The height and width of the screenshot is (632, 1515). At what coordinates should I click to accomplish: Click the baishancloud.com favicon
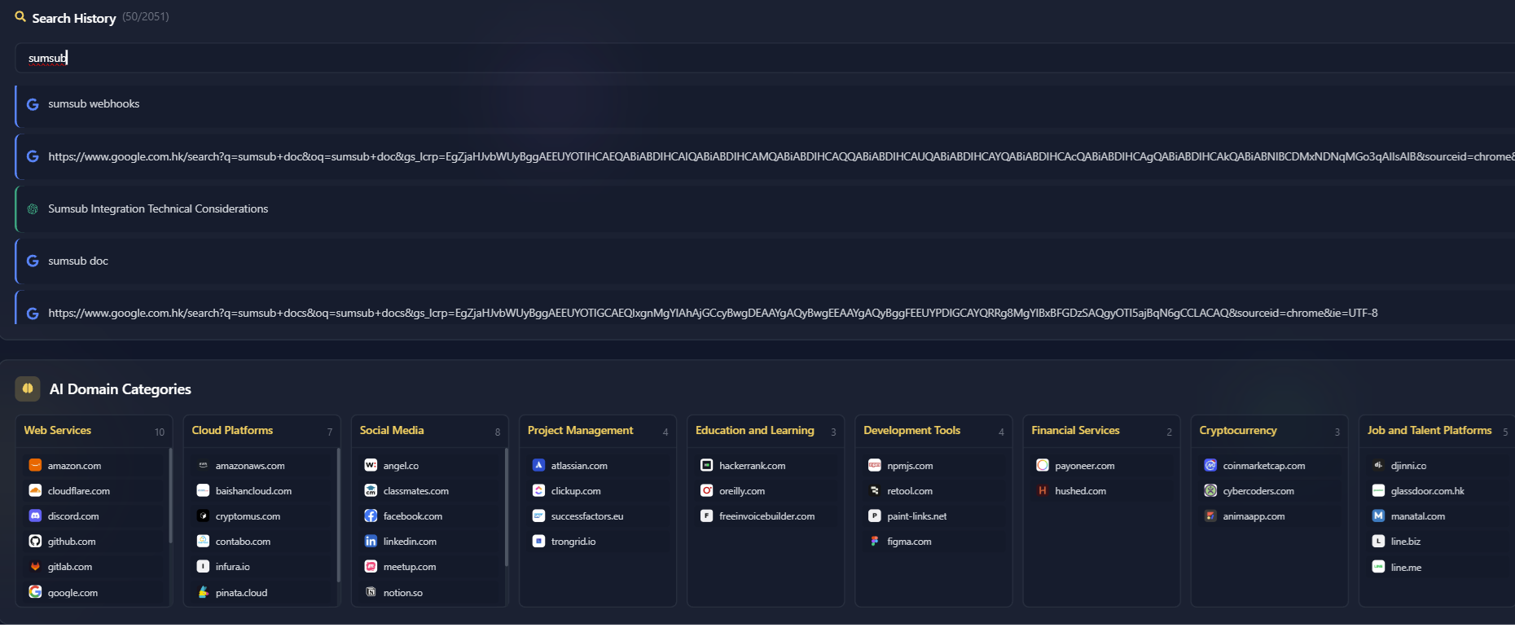pos(203,490)
